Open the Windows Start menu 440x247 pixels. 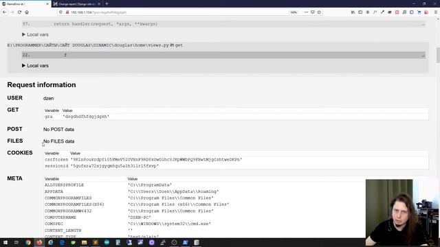(5, 242)
